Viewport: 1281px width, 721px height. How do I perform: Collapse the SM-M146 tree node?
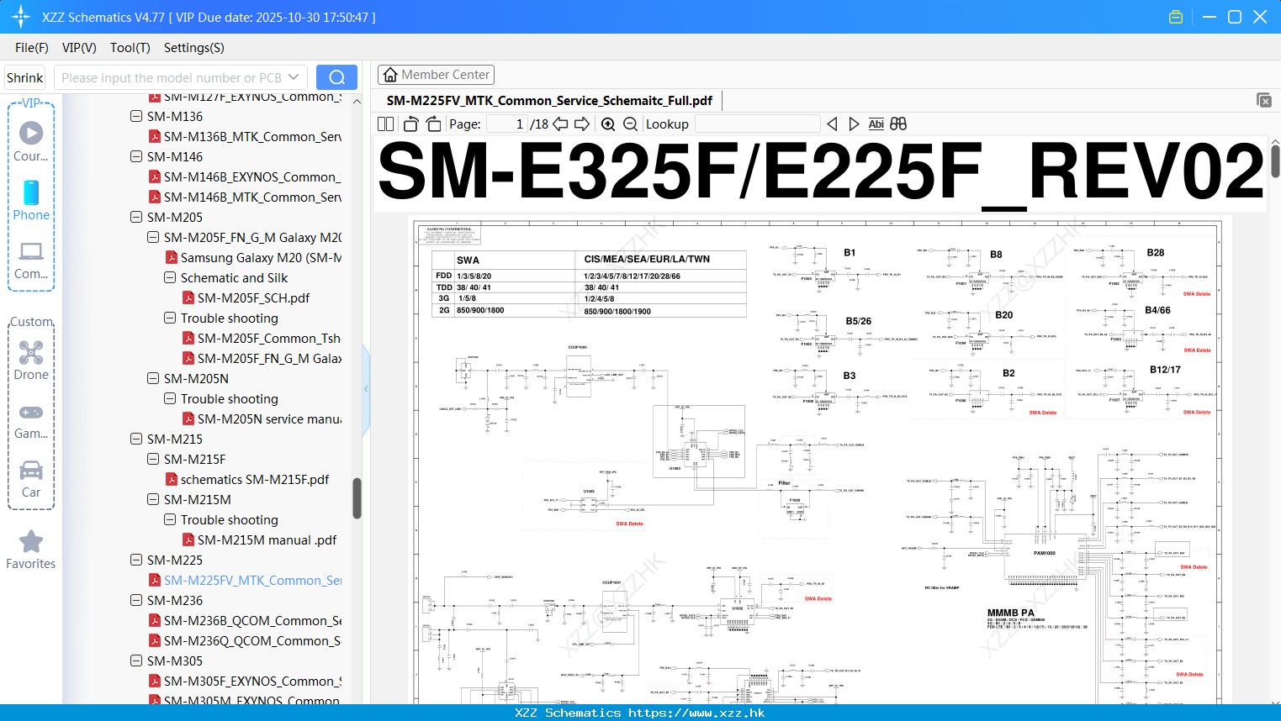(136, 156)
